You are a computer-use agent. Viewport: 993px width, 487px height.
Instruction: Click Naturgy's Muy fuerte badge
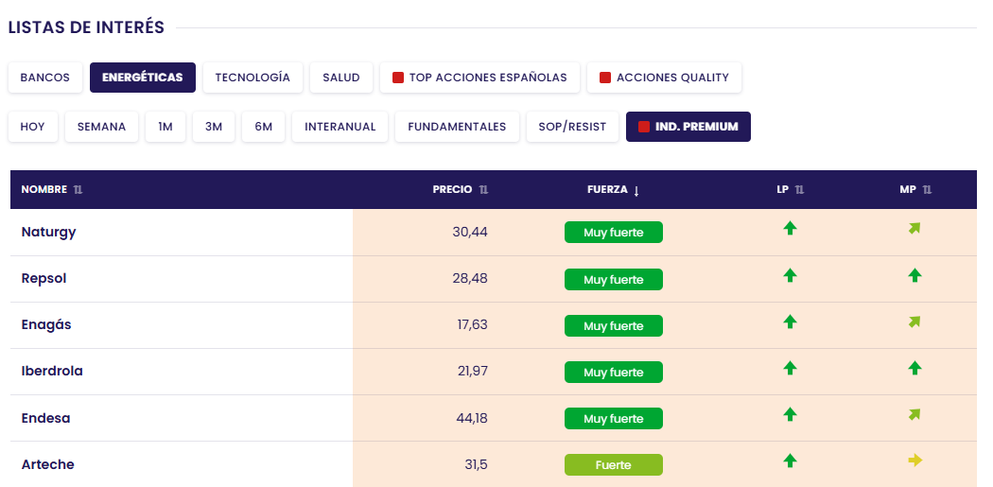pos(614,233)
